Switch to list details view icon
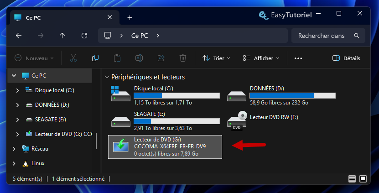Image resolution: width=379 pixels, height=193 pixels. click(x=352, y=179)
